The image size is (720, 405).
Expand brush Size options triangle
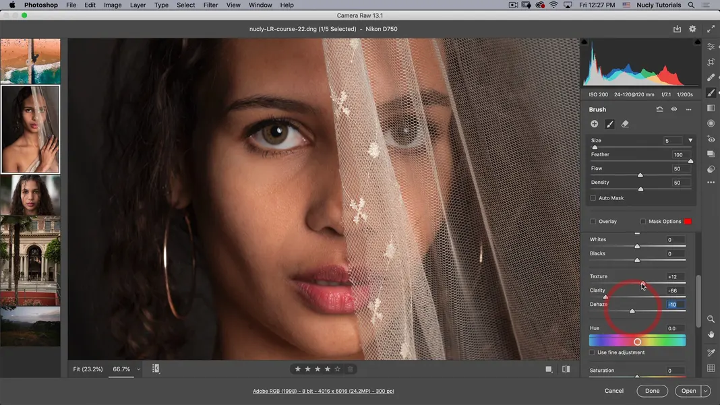click(x=690, y=141)
